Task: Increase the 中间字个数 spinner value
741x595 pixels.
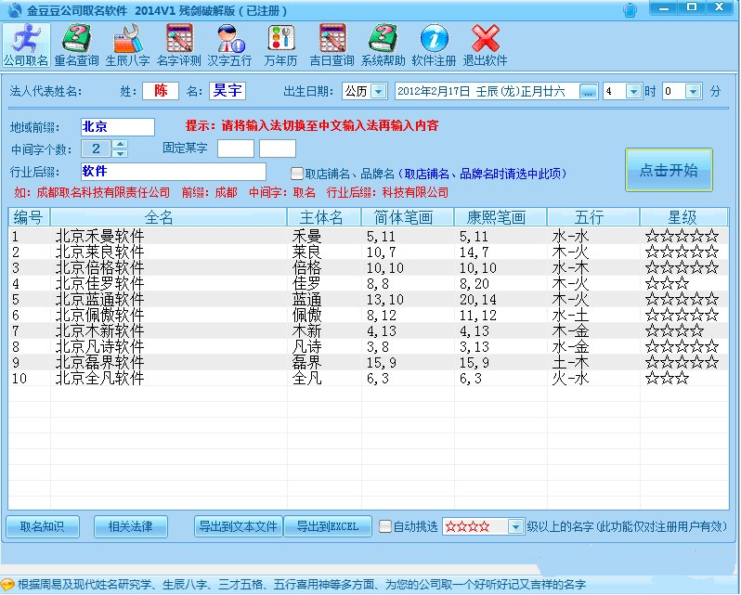Action: [x=120, y=144]
